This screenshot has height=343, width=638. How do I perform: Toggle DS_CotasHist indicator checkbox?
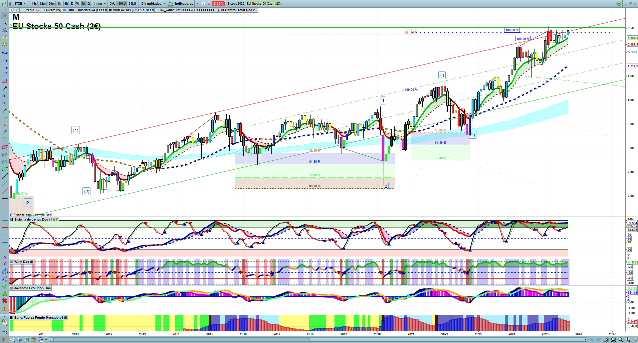[x=157, y=10]
